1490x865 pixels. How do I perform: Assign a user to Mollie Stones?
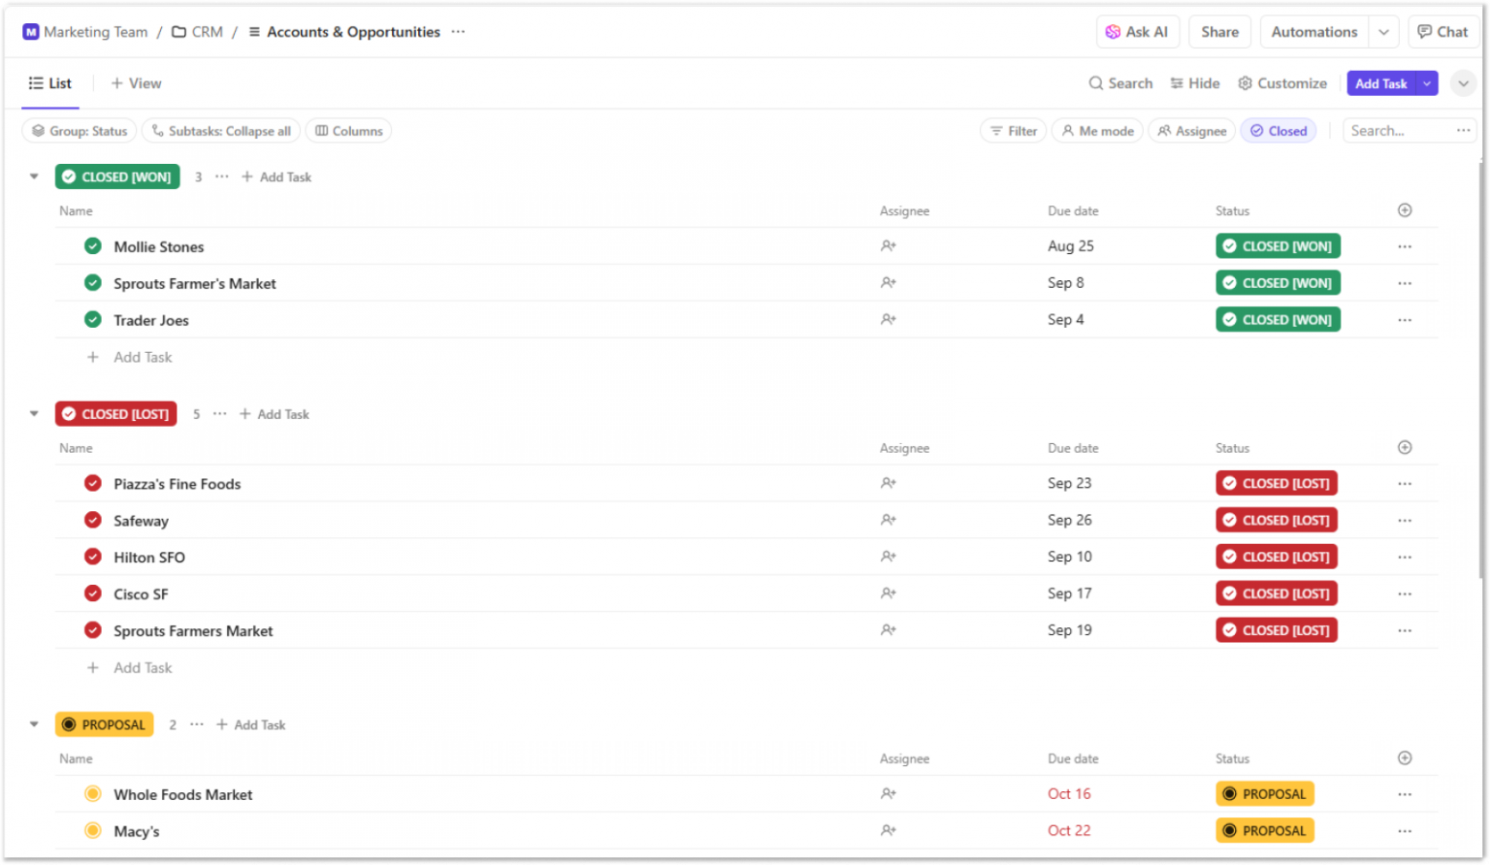pos(888,246)
